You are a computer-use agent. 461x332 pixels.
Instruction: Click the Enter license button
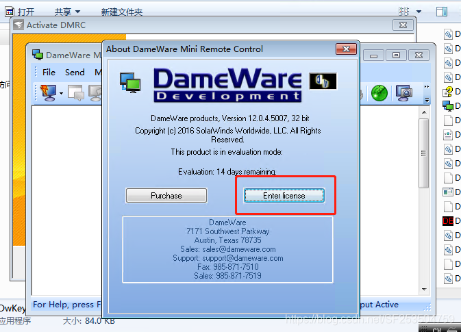tap(284, 196)
